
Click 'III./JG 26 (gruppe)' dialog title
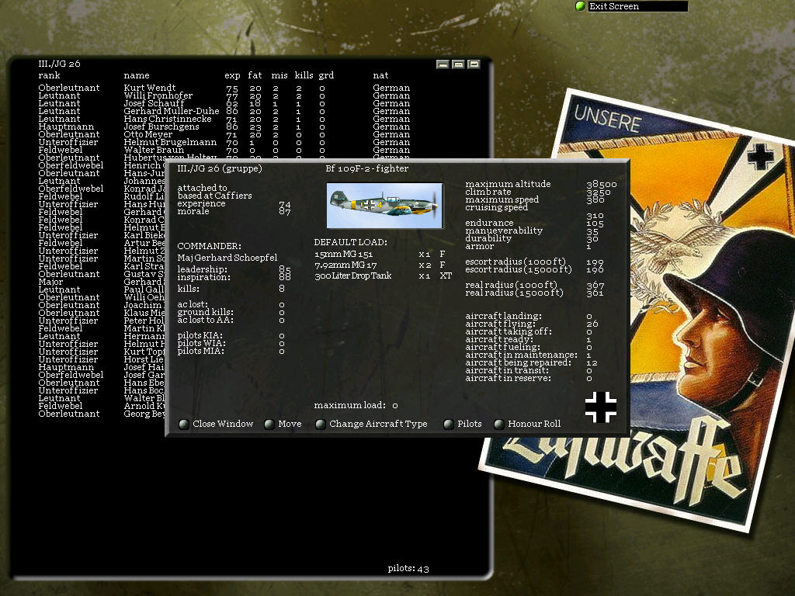pyautogui.click(x=220, y=168)
